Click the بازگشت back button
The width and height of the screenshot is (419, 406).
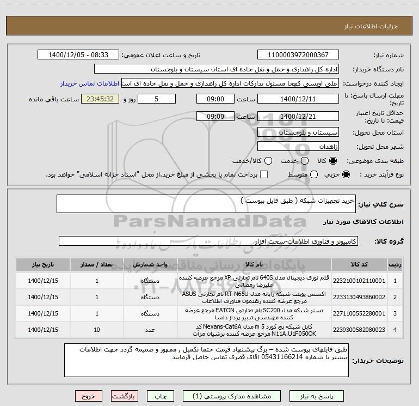125,396
